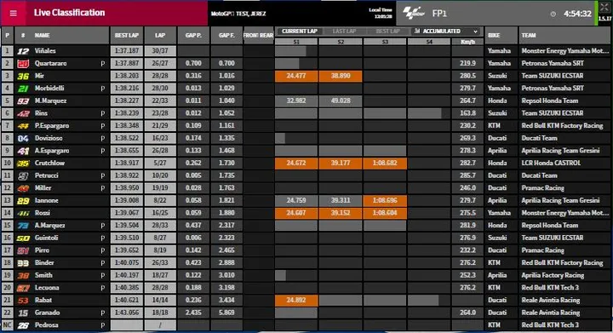
Task: Click Petrucci rider number 9 badge
Action: point(23,175)
